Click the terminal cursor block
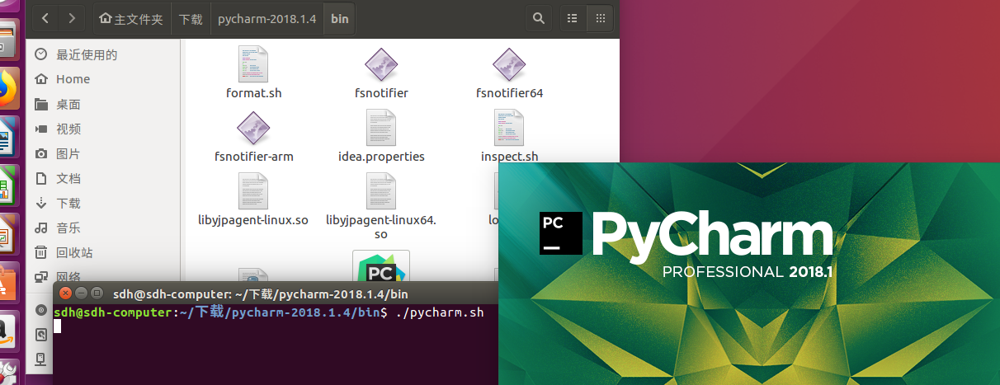Screen dimensions: 1000x385 58,326
